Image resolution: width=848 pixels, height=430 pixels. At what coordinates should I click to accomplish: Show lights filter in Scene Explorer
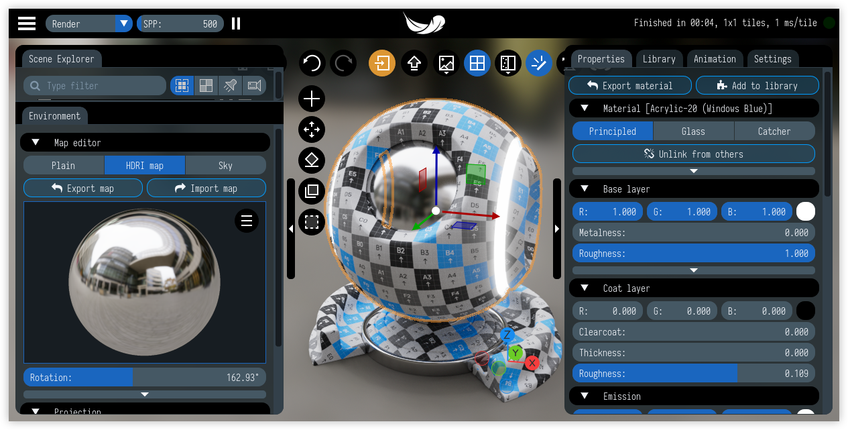[230, 86]
